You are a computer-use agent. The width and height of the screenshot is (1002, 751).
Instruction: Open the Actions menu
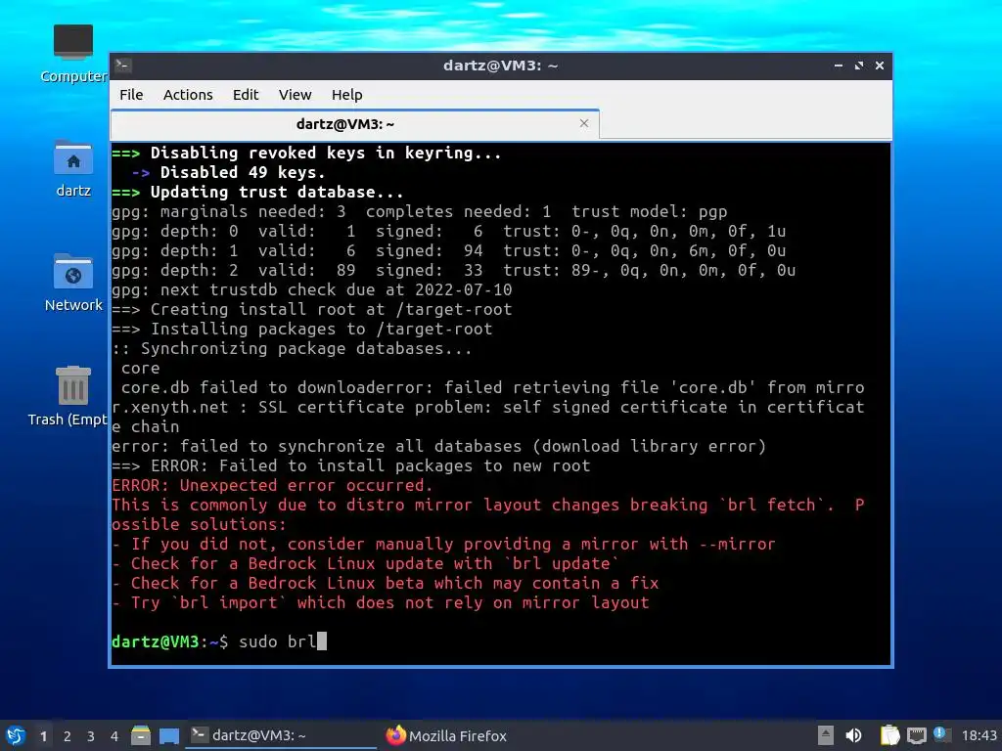click(x=188, y=95)
